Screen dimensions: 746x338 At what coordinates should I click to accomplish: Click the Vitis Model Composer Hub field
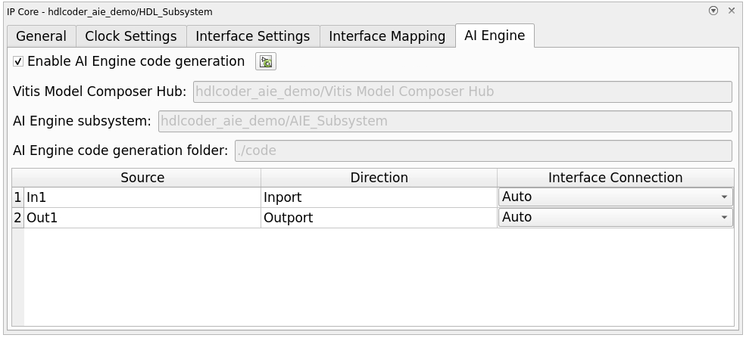pos(462,92)
